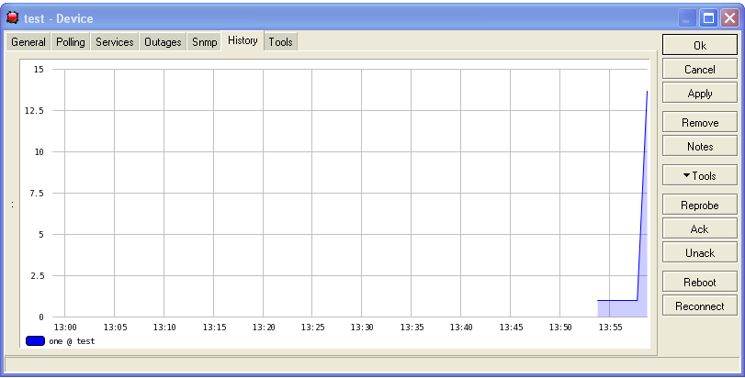Image resolution: width=745 pixels, height=378 pixels.
Task: Click the 13:30 time axis label
Action: pyautogui.click(x=362, y=328)
